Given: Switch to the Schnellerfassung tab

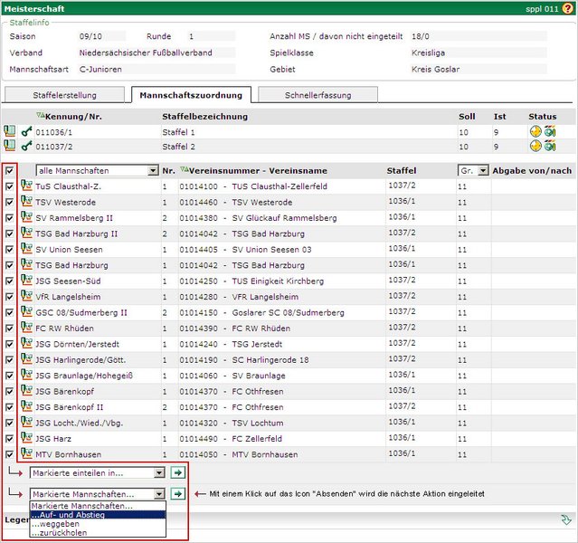Looking at the screenshot, I should (x=317, y=94).
